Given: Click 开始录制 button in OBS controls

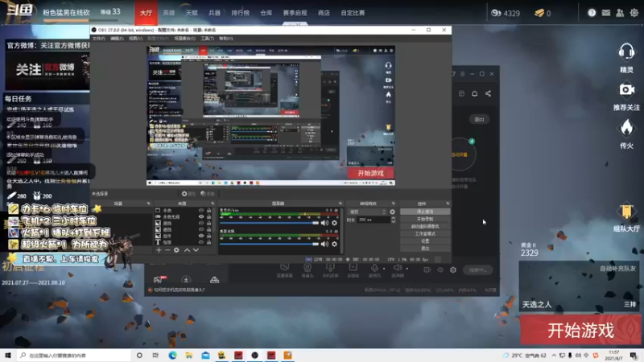Looking at the screenshot, I should [x=425, y=219].
